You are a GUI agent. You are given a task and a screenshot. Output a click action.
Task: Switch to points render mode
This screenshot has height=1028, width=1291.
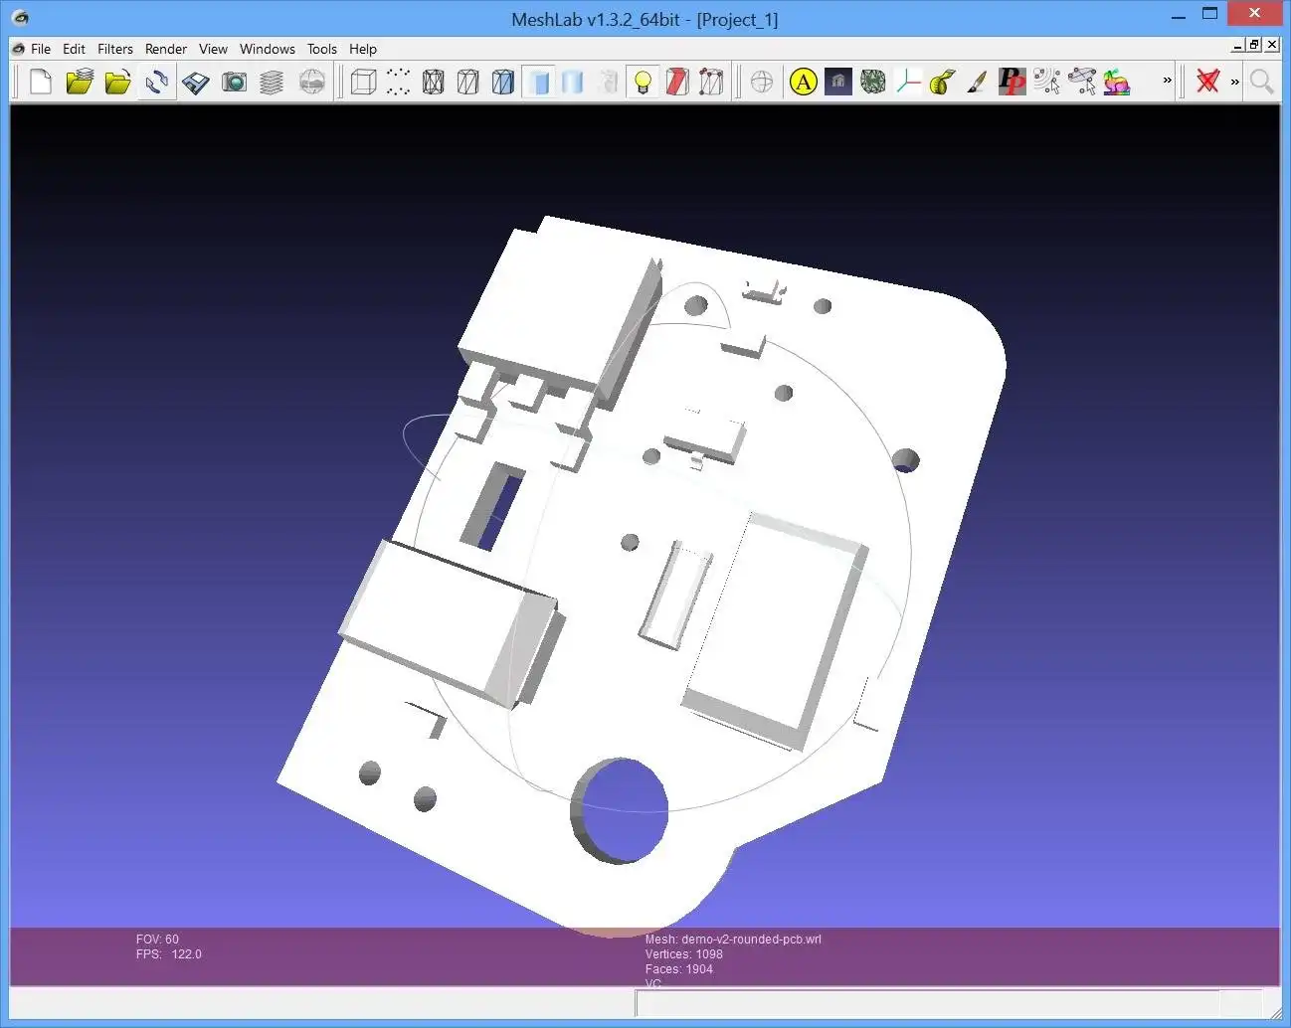(398, 82)
